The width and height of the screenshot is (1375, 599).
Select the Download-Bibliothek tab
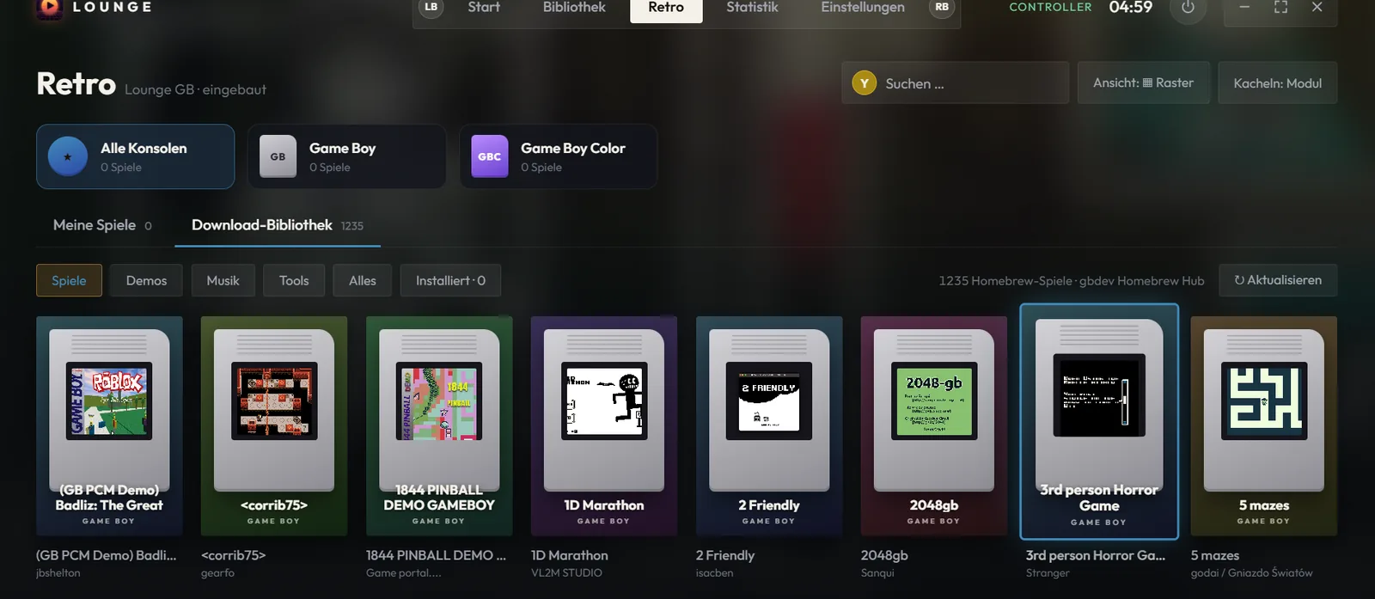coord(278,225)
